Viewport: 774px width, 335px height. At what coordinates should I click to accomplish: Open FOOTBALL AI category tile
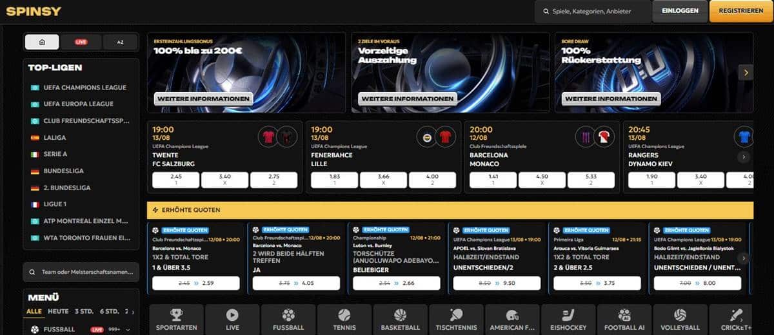[x=624, y=320]
